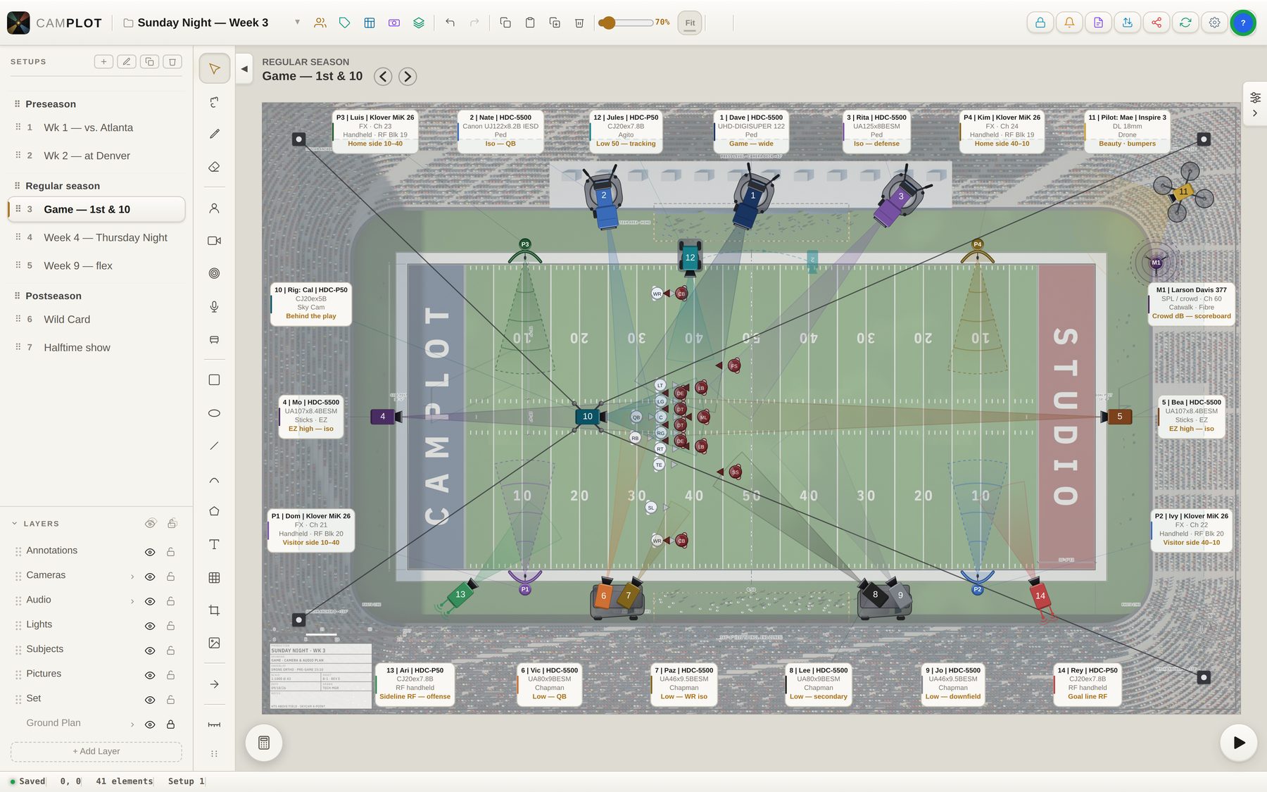
Task: Toggle lock on Set layer
Action: (170, 700)
